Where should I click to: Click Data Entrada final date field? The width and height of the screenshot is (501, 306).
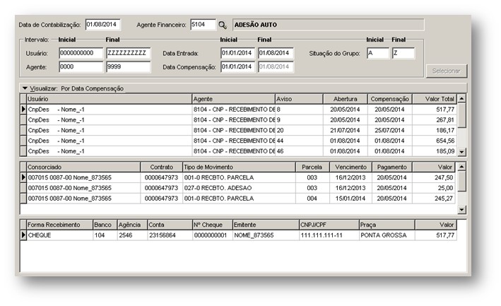pyautogui.click(x=276, y=53)
